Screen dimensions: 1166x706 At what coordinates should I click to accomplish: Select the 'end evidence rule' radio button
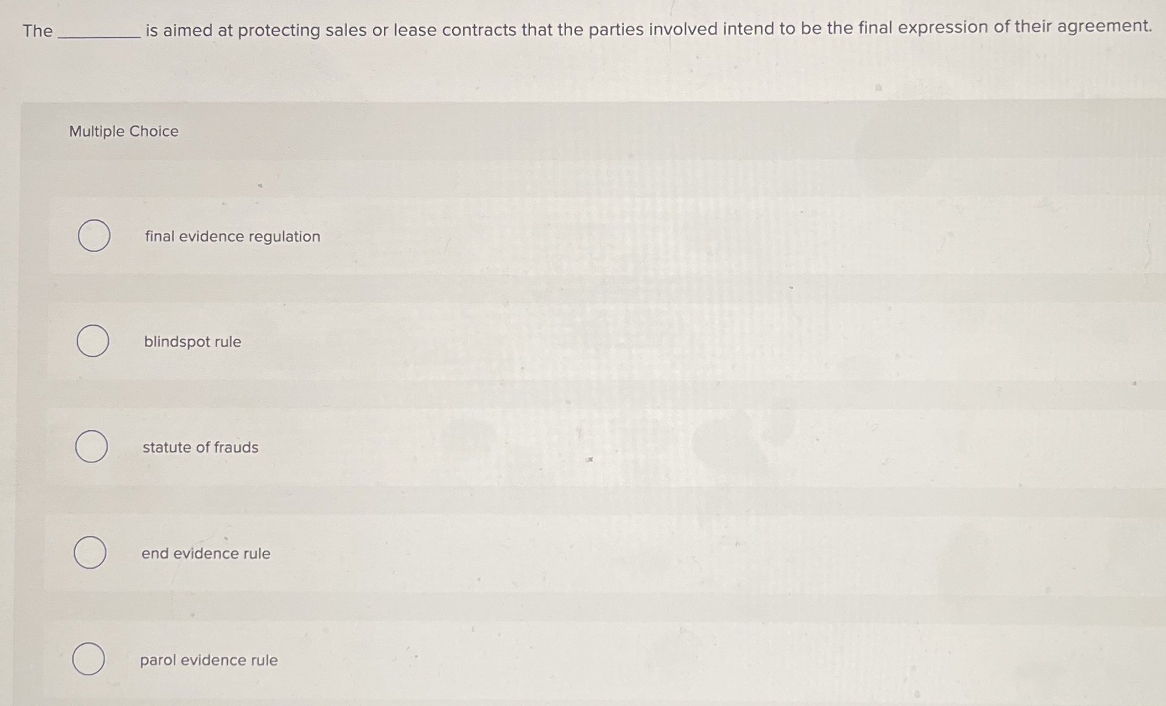coord(90,553)
